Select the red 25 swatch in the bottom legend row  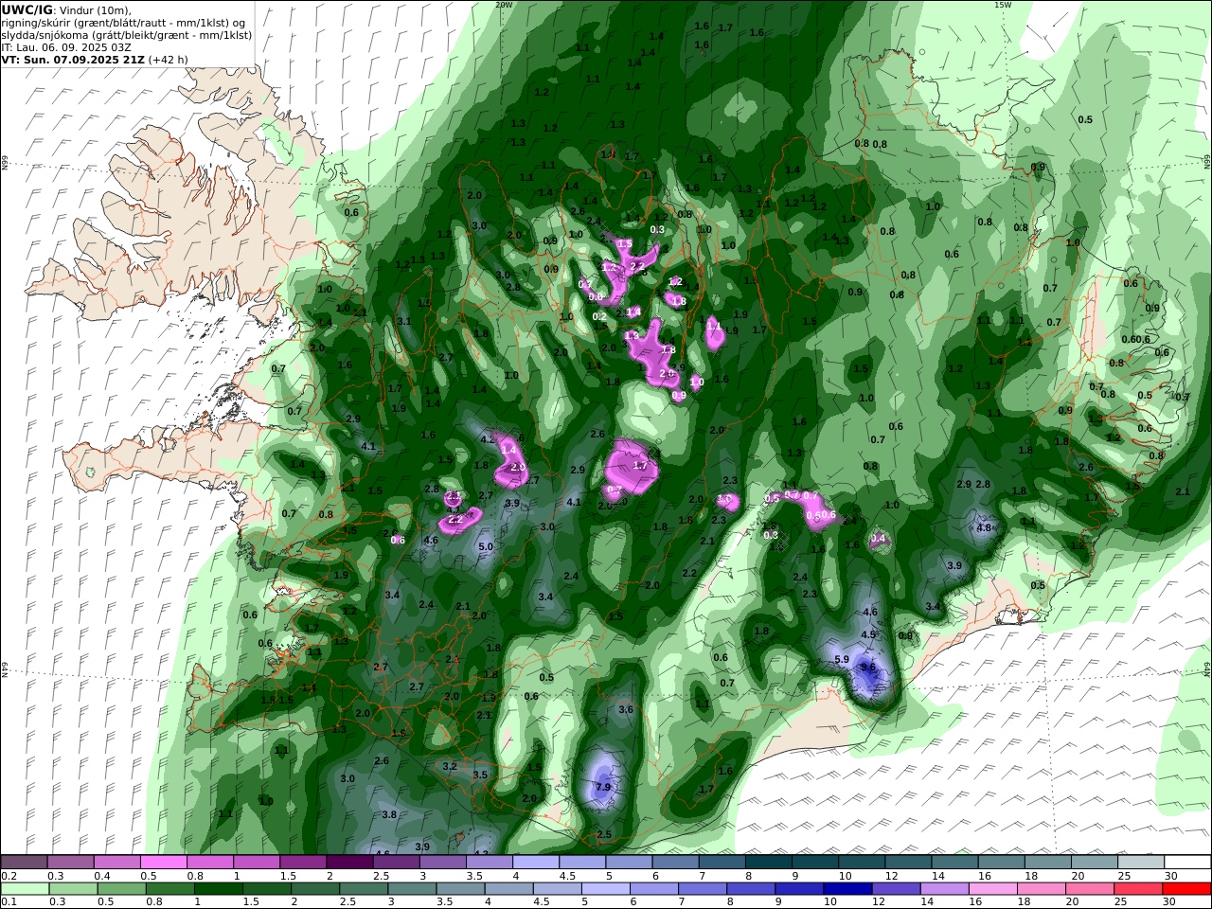pos(1138,889)
